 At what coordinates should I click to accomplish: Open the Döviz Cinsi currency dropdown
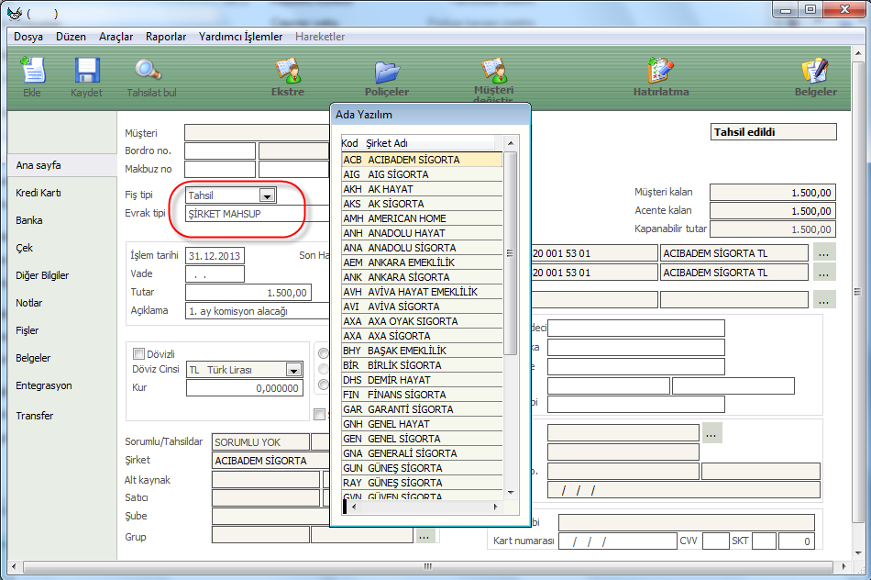click(293, 370)
